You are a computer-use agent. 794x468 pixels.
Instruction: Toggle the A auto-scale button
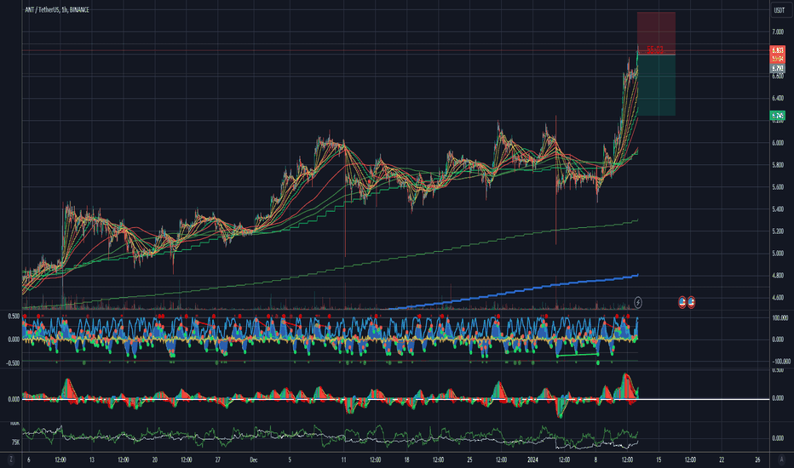click(781, 459)
